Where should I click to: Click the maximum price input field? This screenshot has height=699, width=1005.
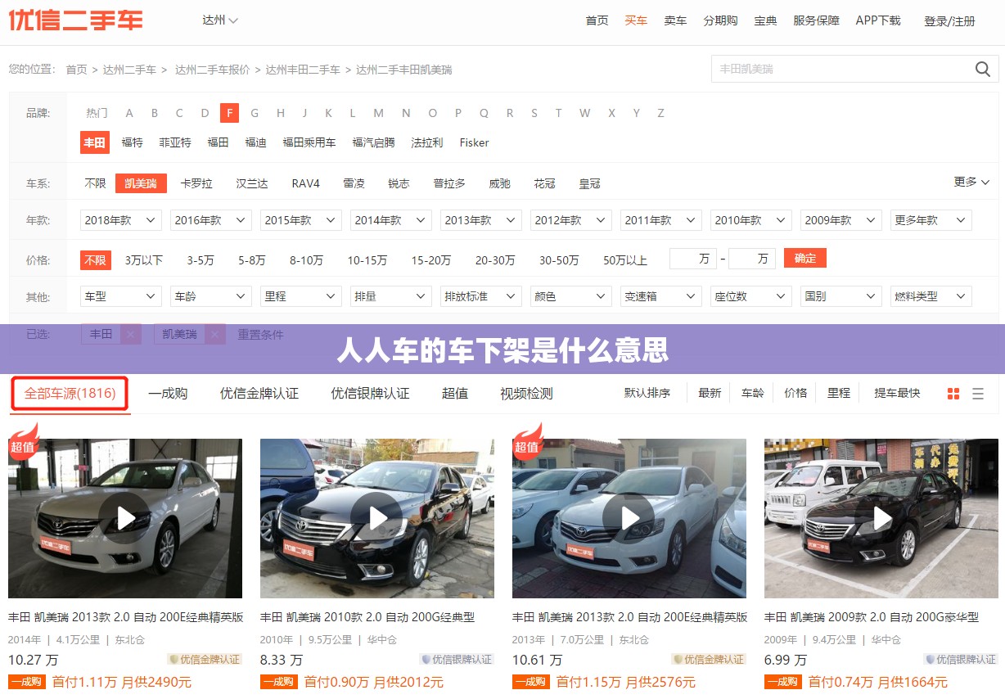click(752, 259)
